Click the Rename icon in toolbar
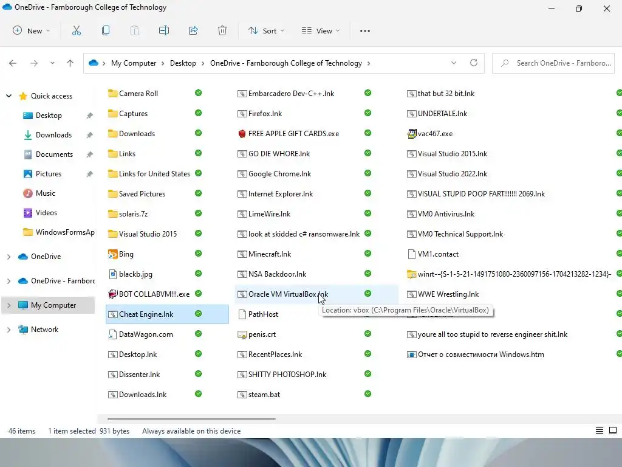 point(164,30)
